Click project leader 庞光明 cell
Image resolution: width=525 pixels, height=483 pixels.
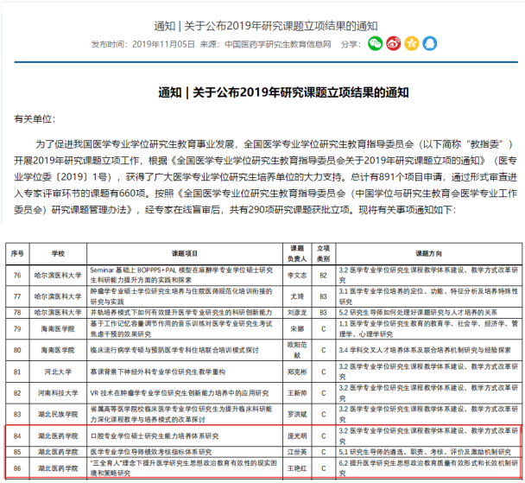pyautogui.click(x=297, y=435)
